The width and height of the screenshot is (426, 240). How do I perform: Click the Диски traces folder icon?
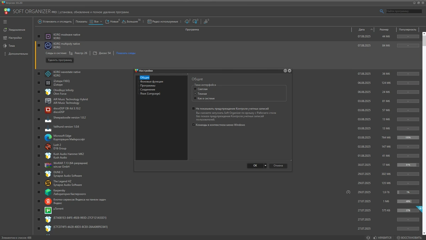(x=95, y=53)
